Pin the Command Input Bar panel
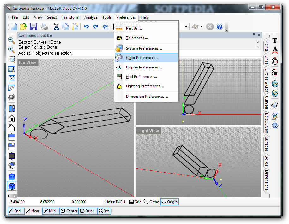289x224 pixels. [x=254, y=35]
